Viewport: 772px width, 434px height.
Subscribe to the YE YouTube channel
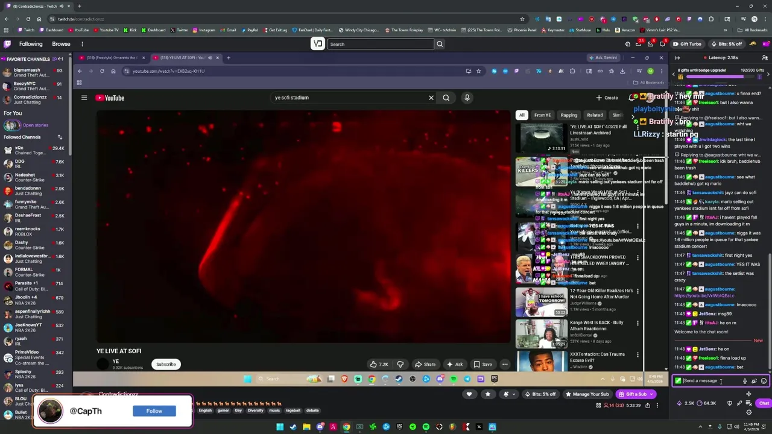pyautogui.click(x=166, y=364)
